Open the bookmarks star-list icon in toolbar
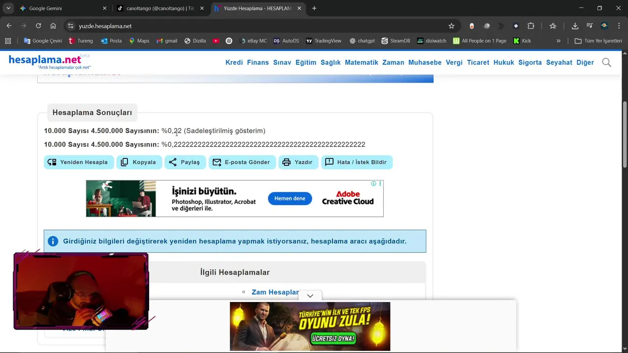Screen dimensions: 628x353 553,26
